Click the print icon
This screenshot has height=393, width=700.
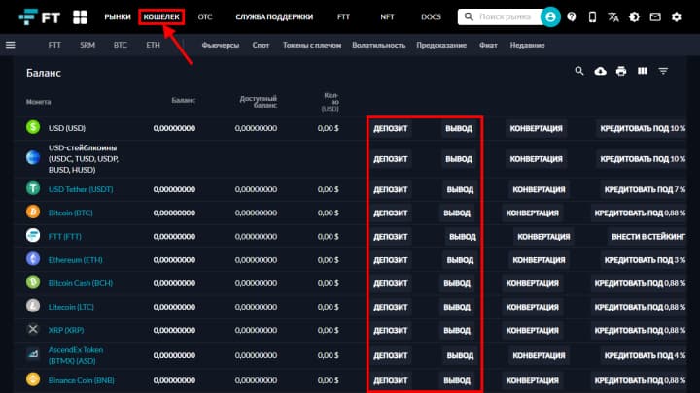pos(621,71)
